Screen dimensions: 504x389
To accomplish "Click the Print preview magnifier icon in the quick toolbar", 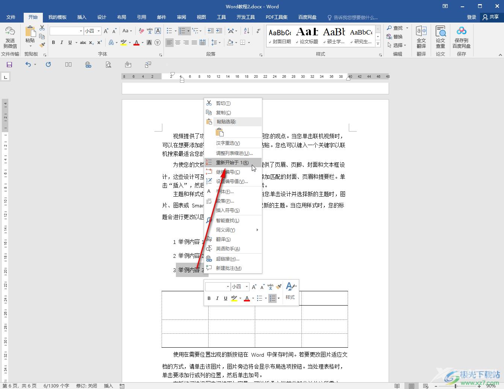I will 108,65.
